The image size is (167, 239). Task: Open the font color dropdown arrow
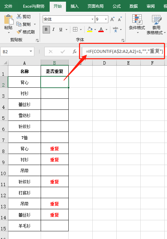click(x=106, y=29)
